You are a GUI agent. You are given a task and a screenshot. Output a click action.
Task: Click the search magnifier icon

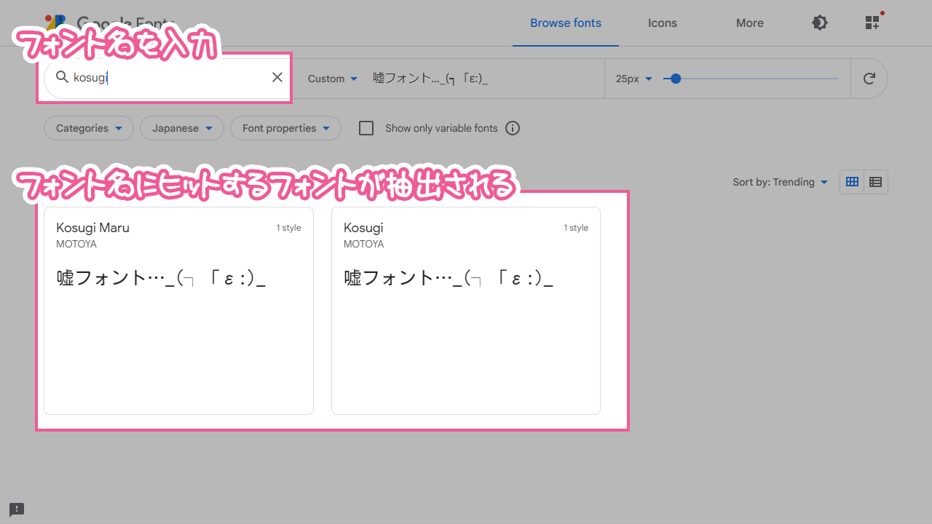point(62,77)
